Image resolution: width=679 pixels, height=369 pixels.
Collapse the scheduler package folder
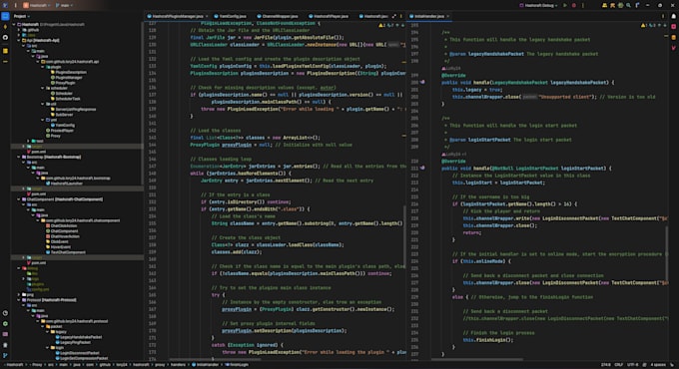[42, 88]
